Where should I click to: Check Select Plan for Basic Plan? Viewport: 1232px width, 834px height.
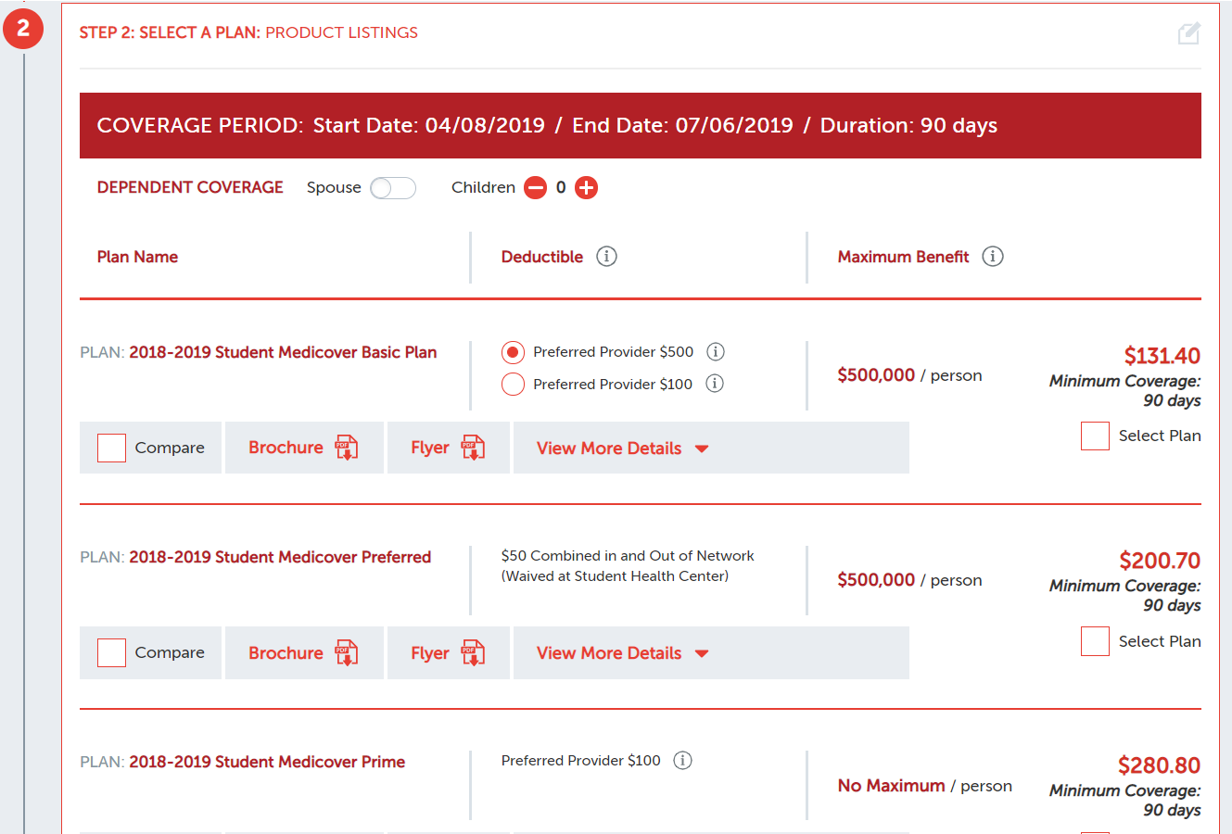(1095, 436)
